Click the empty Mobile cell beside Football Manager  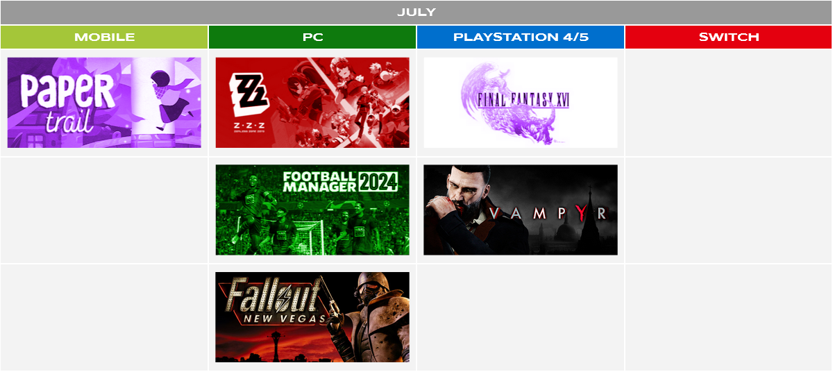(104, 210)
